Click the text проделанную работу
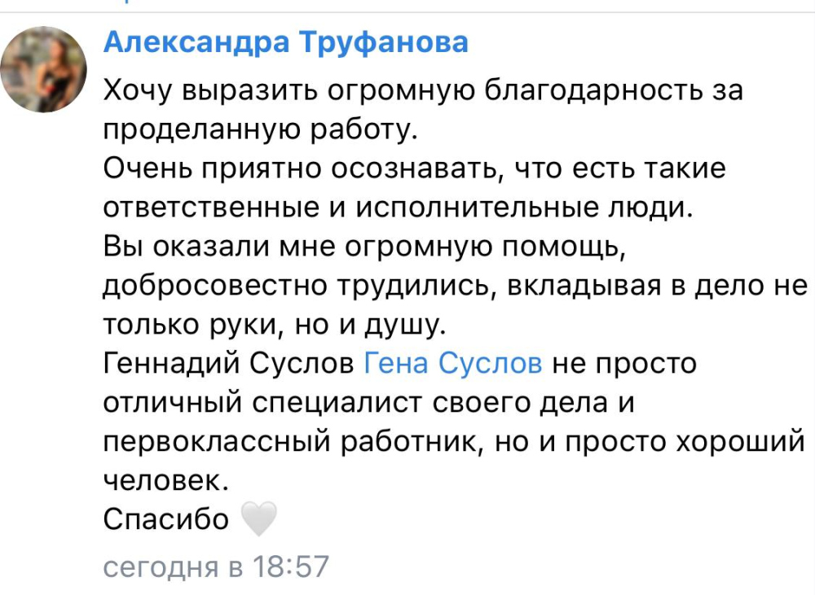This screenshot has width=815, height=595. [261, 129]
